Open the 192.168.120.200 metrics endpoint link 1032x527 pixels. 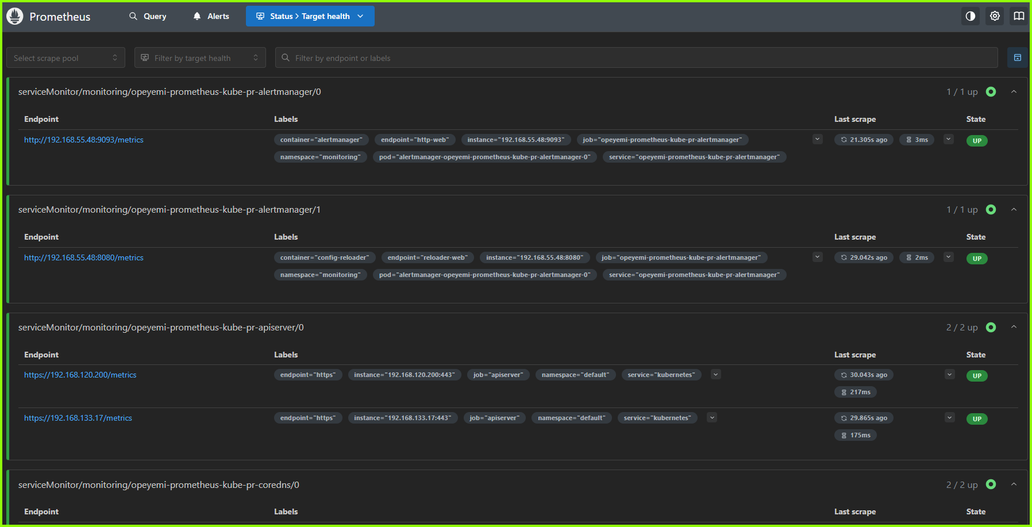[80, 375]
